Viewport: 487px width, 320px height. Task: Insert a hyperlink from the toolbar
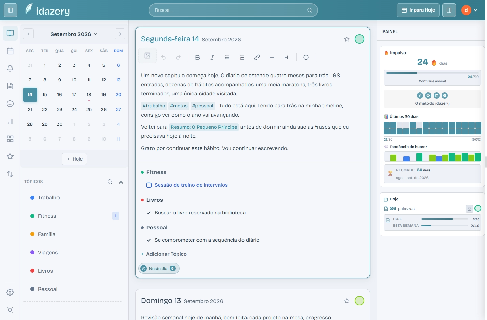257,57
